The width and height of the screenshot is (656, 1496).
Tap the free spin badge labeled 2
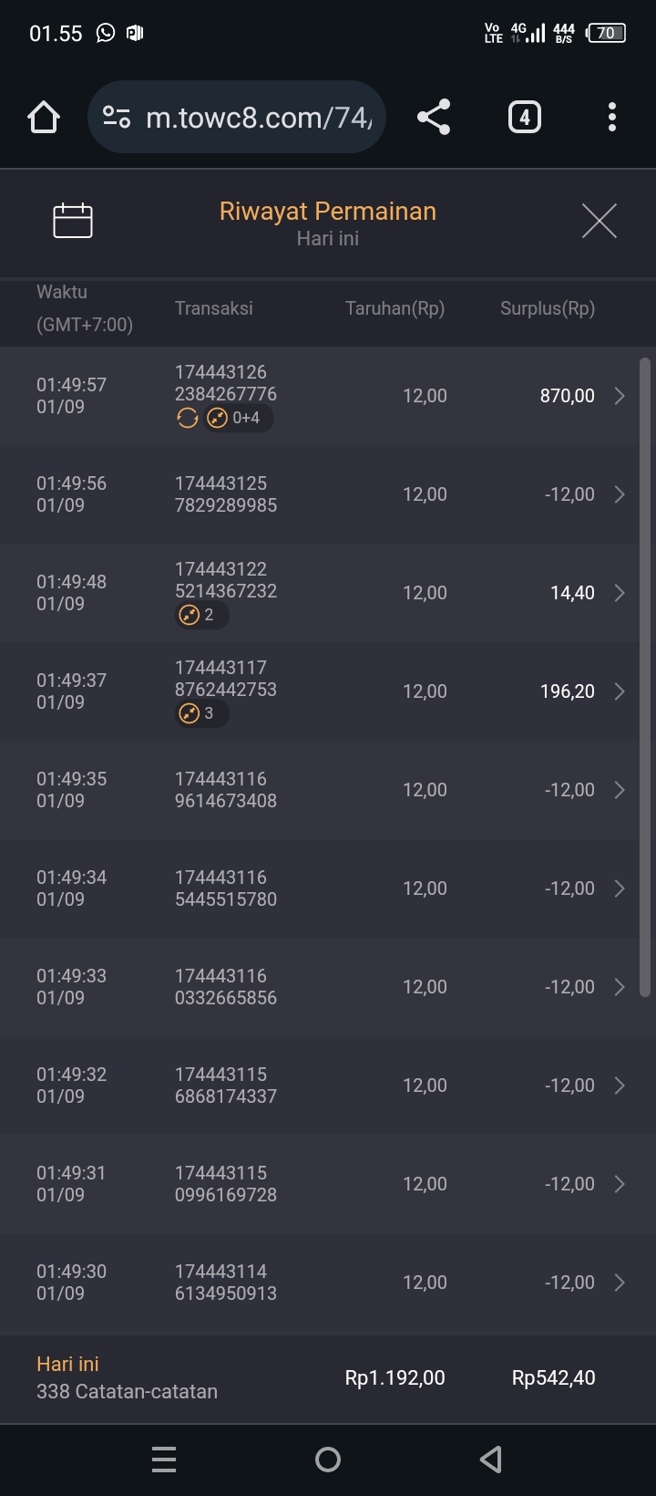click(x=200, y=615)
